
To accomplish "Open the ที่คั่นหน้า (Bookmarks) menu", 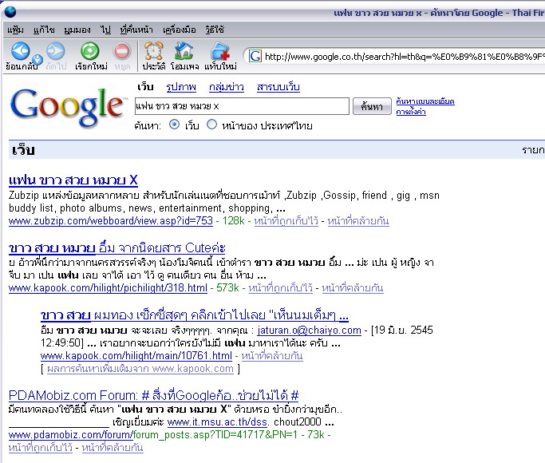I will 136,30.
